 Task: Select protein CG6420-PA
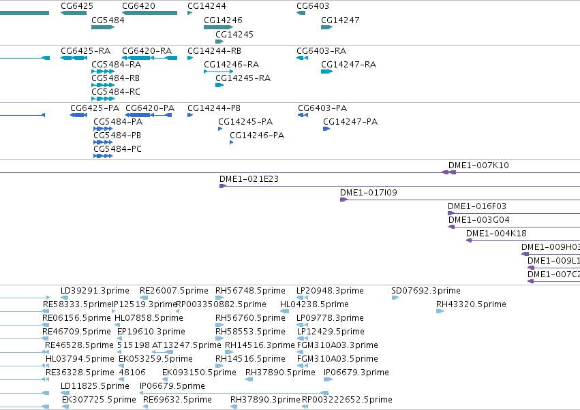pyautogui.click(x=150, y=108)
